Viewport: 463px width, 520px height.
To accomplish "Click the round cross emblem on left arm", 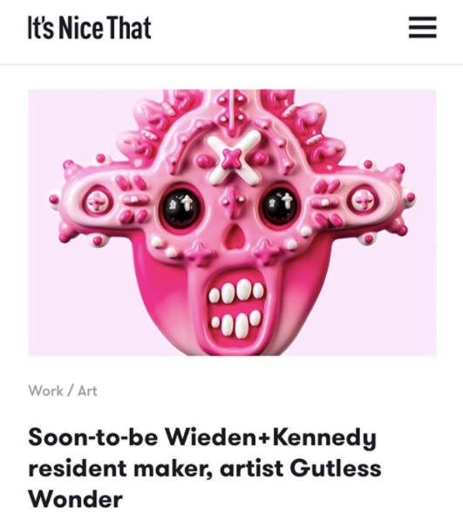I will click(x=97, y=202).
